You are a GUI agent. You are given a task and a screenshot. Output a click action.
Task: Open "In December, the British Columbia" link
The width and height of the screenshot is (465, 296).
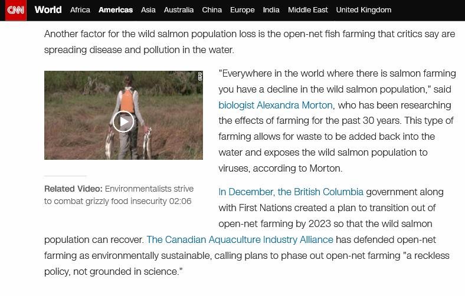291,192
